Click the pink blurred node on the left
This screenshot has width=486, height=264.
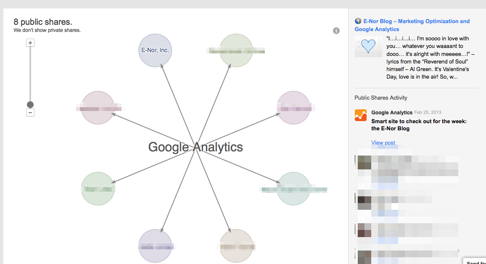(98, 108)
